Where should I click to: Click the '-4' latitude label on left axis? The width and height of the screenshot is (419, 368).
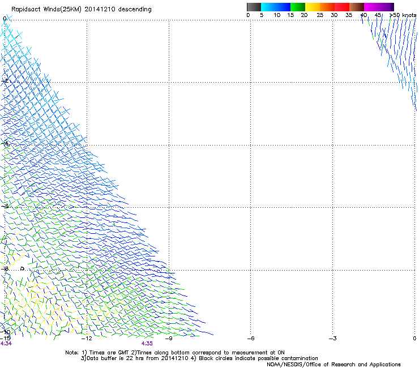coord(5,143)
